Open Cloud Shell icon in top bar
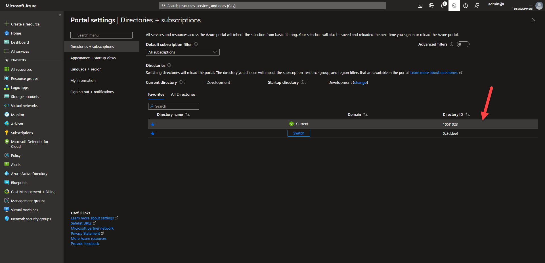This screenshot has height=263, width=545. 420,6
